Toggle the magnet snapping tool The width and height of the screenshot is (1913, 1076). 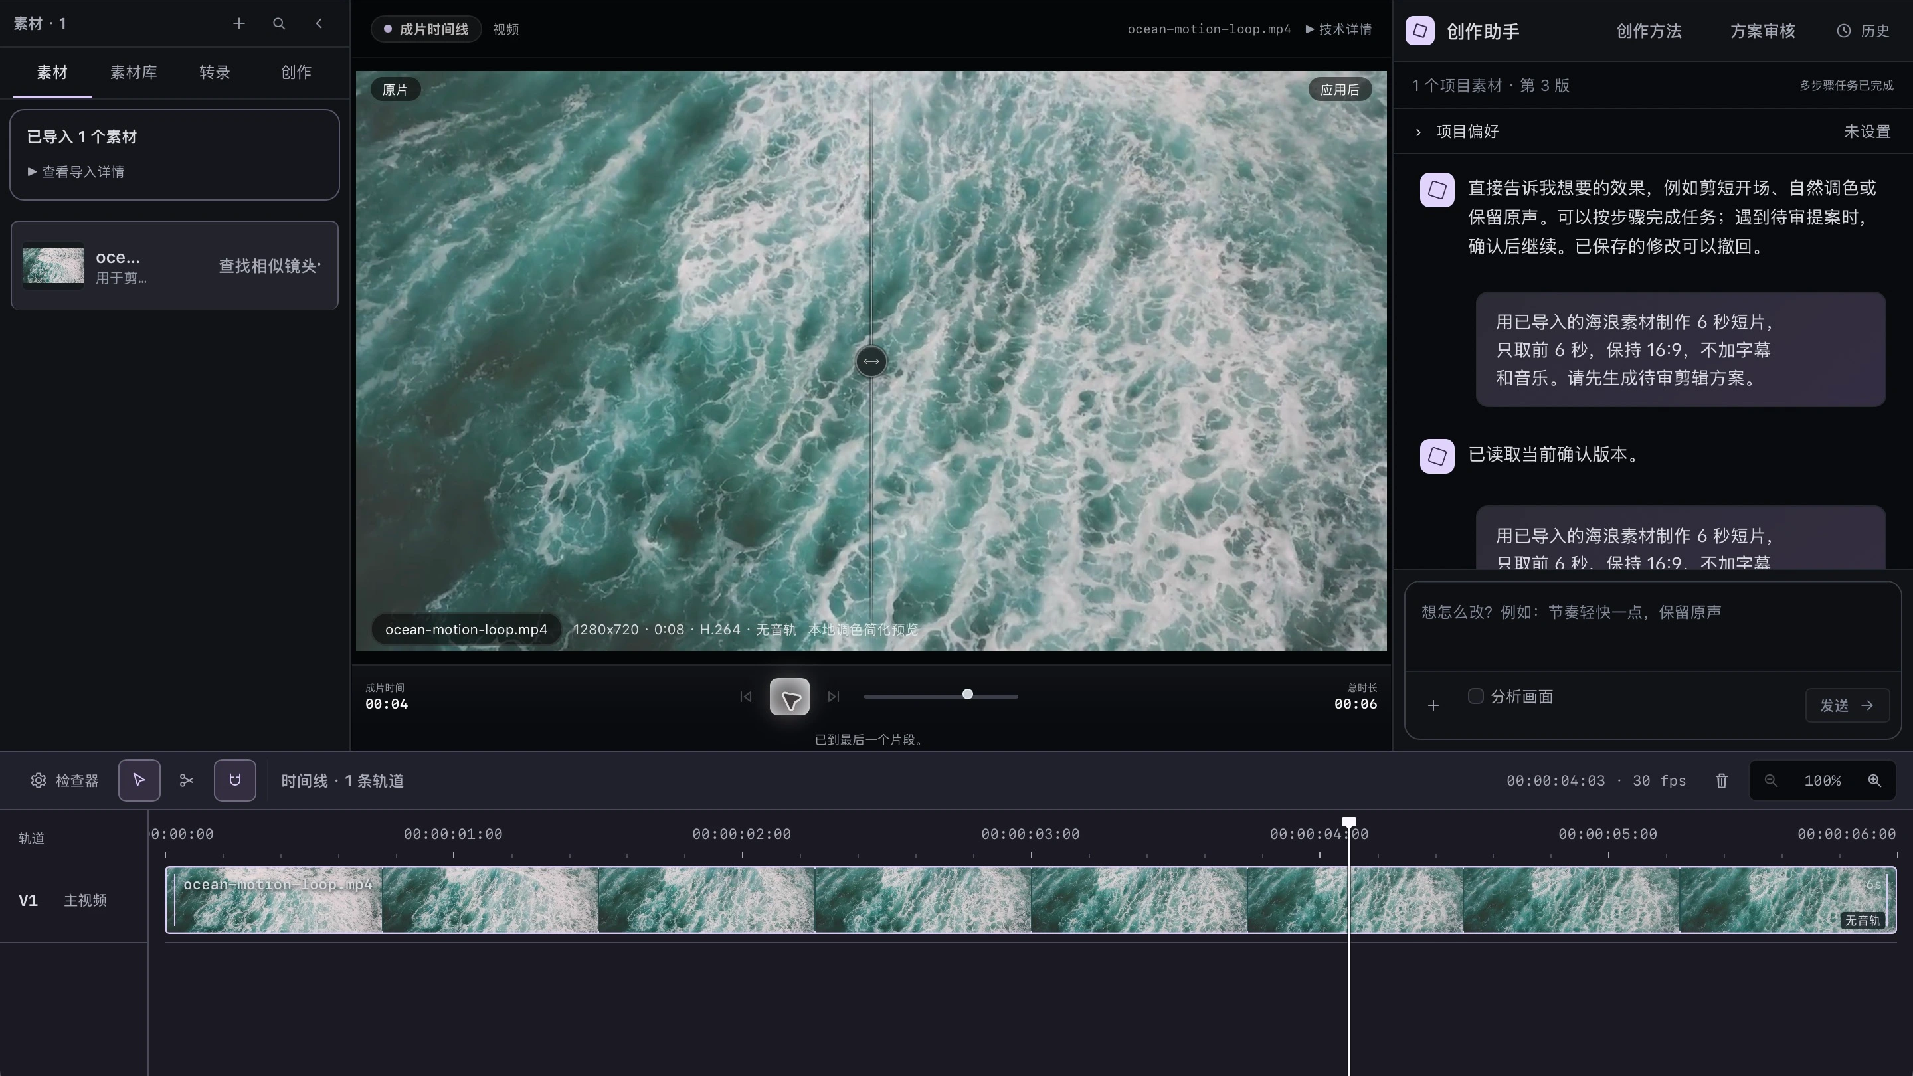pyautogui.click(x=234, y=780)
